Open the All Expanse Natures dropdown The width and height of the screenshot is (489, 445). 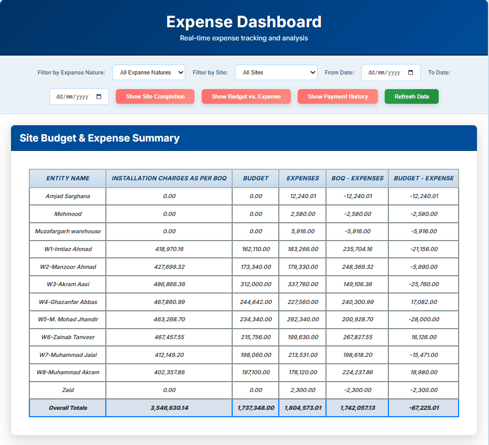click(148, 72)
